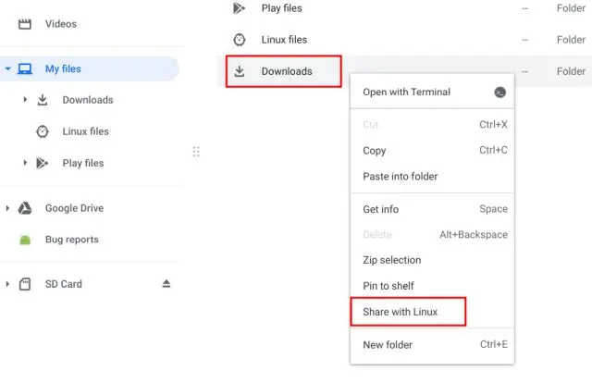Click the Bug reports Android icon

26,240
